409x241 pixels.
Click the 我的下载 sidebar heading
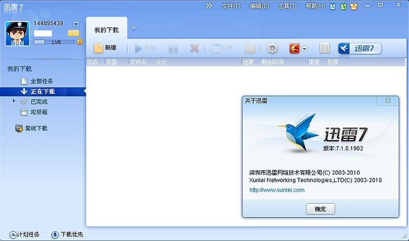pyautogui.click(x=19, y=69)
